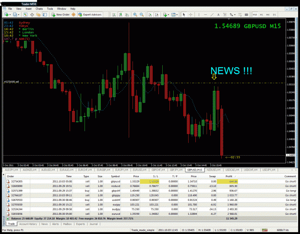
Task: Select the Horizontal Line drawing tool
Action: click(205, 15)
